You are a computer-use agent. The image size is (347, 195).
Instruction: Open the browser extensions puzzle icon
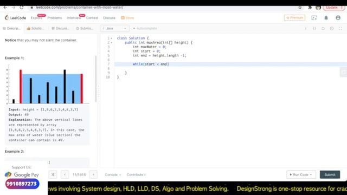pos(310,7)
